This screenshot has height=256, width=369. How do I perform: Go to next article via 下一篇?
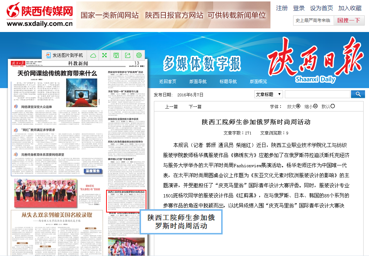(195, 106)
